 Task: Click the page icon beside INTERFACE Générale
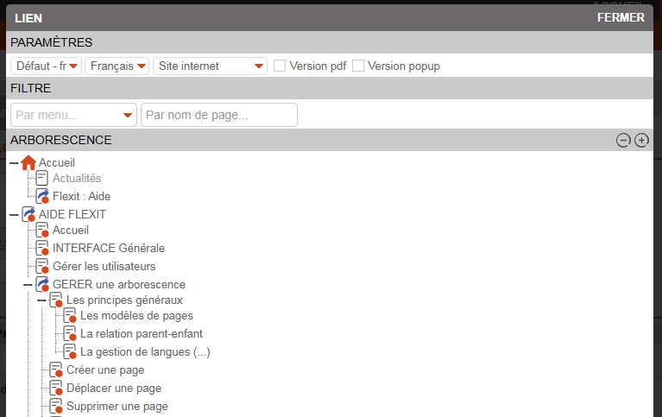point(42,249)
